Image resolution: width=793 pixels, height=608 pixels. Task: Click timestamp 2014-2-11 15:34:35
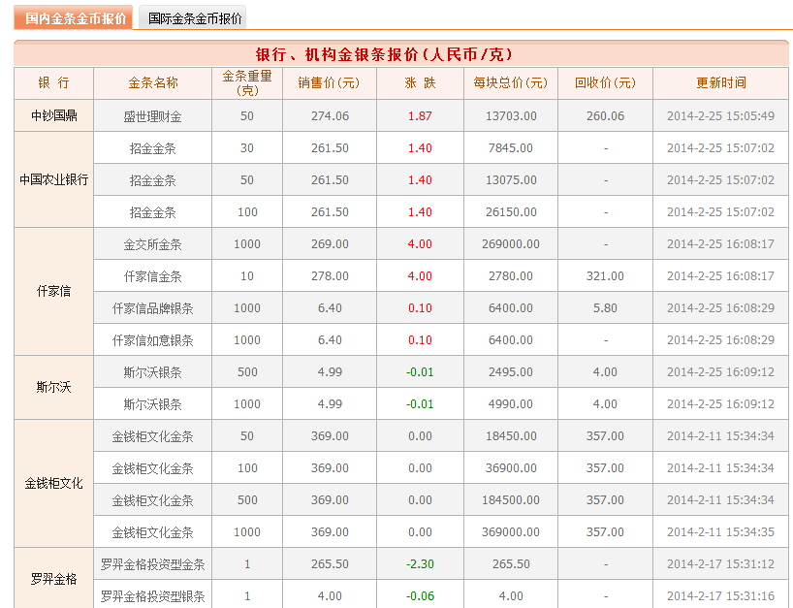point(720,532)
